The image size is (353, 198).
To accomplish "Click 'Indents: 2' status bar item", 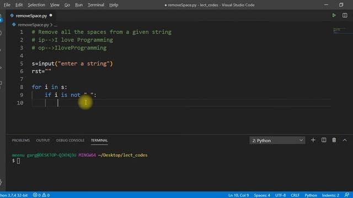I will coord(330,195).
